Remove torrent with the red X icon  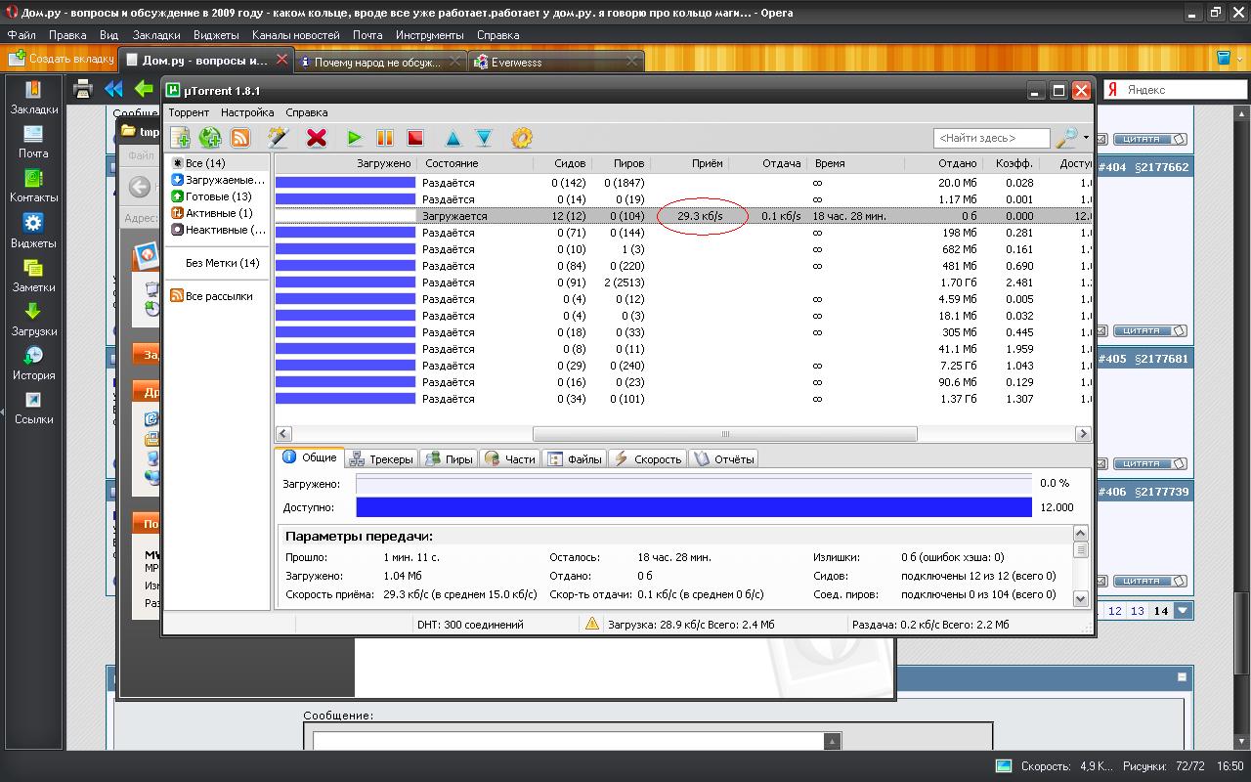pos(316,138)
